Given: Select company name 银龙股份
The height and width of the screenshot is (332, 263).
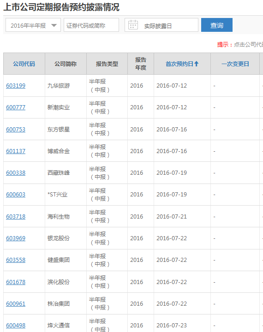Looking at the screenshot, I should (x=59, y=238).
